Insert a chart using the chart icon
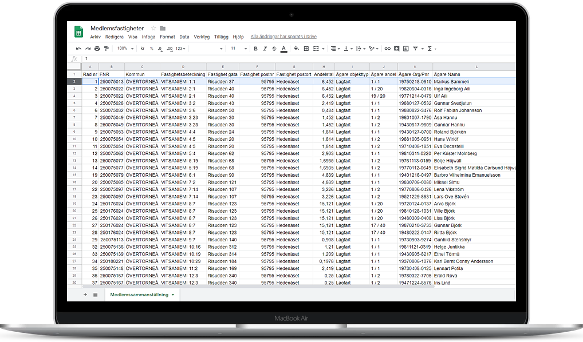 (x=406, y=49)
